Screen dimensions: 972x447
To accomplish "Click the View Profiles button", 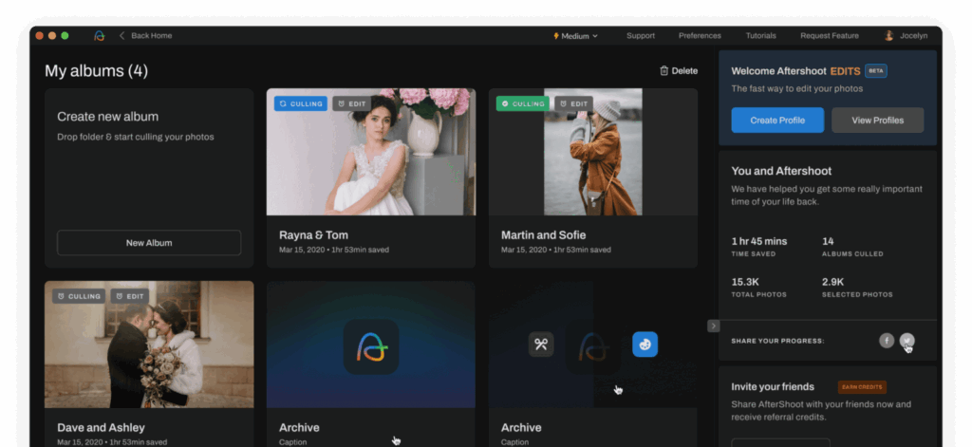I will [x=877, y=121].
